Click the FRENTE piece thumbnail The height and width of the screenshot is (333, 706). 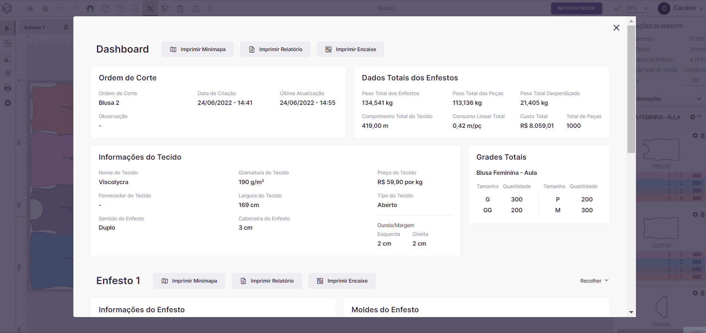coord(661,149)
